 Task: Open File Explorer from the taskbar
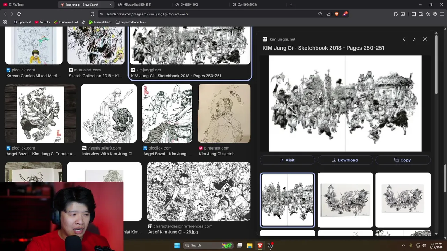250,245
